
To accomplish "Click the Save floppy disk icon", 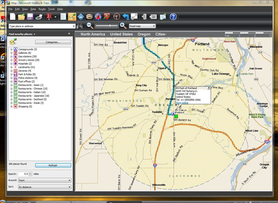I will [x=30, y=17].
